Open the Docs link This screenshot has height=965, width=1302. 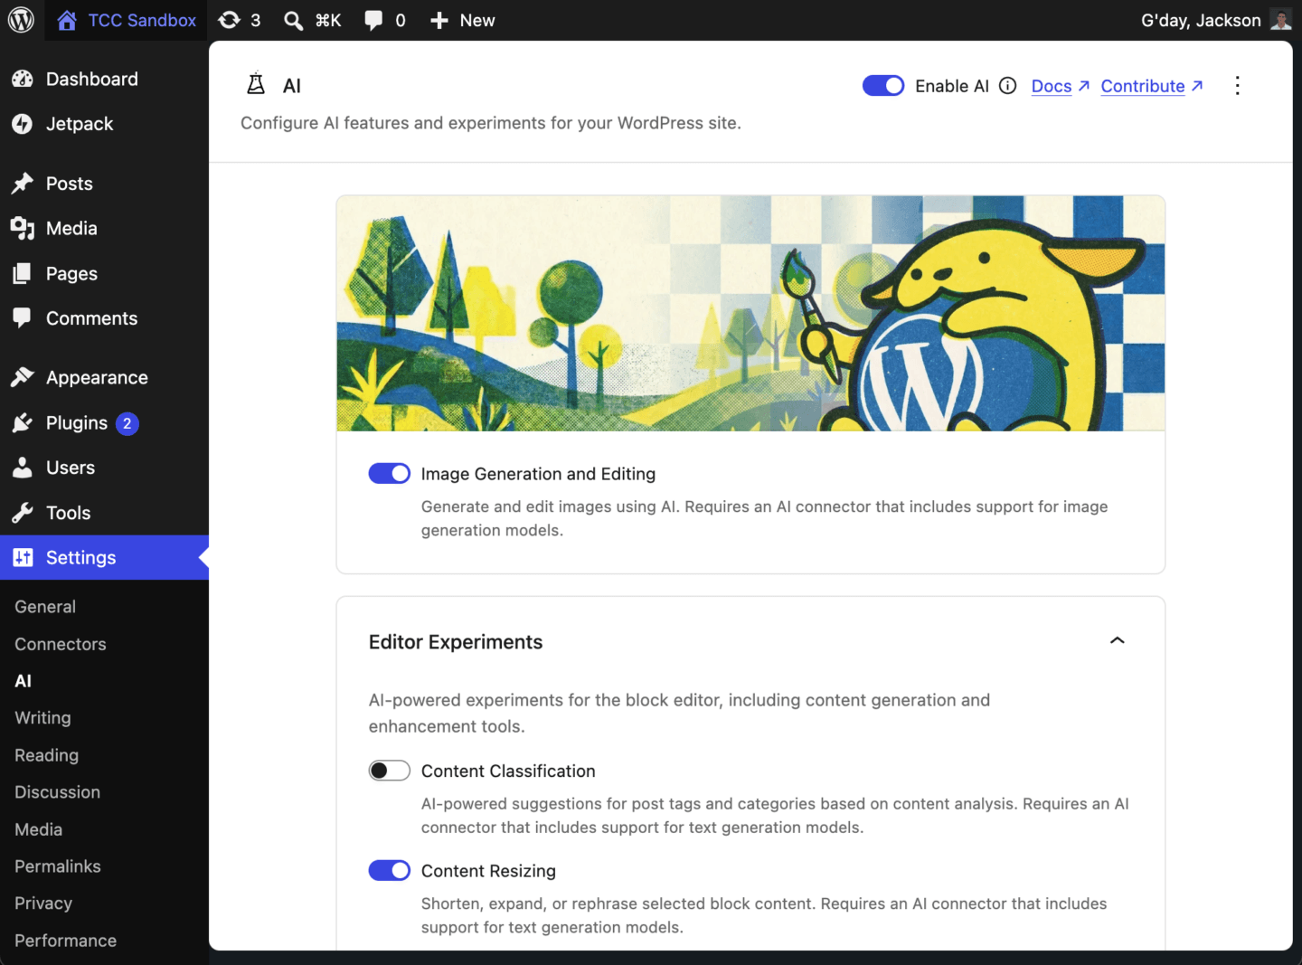tap(1060, 86)
